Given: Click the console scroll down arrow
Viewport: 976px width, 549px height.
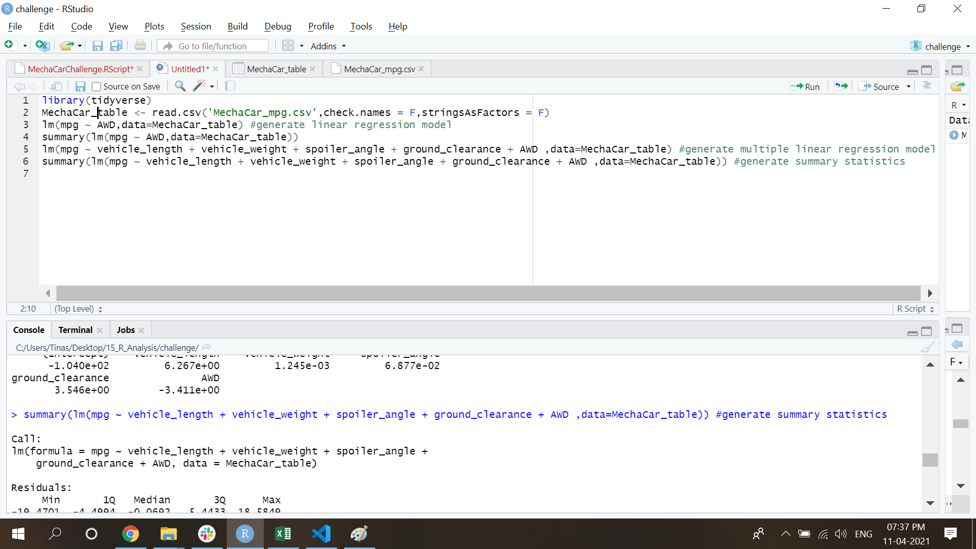Looking at the screenshot, I should click(930, 503).
